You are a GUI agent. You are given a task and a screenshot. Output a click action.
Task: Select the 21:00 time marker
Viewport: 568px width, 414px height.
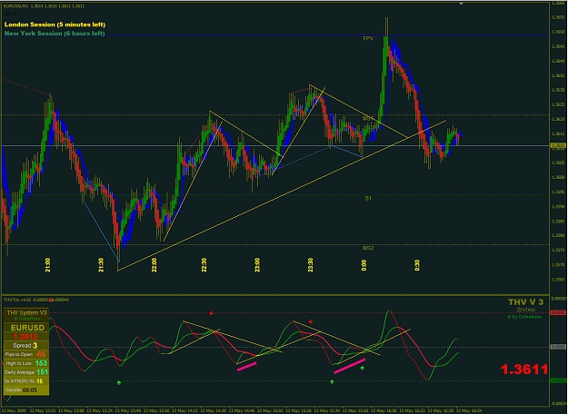coord(48,265)
